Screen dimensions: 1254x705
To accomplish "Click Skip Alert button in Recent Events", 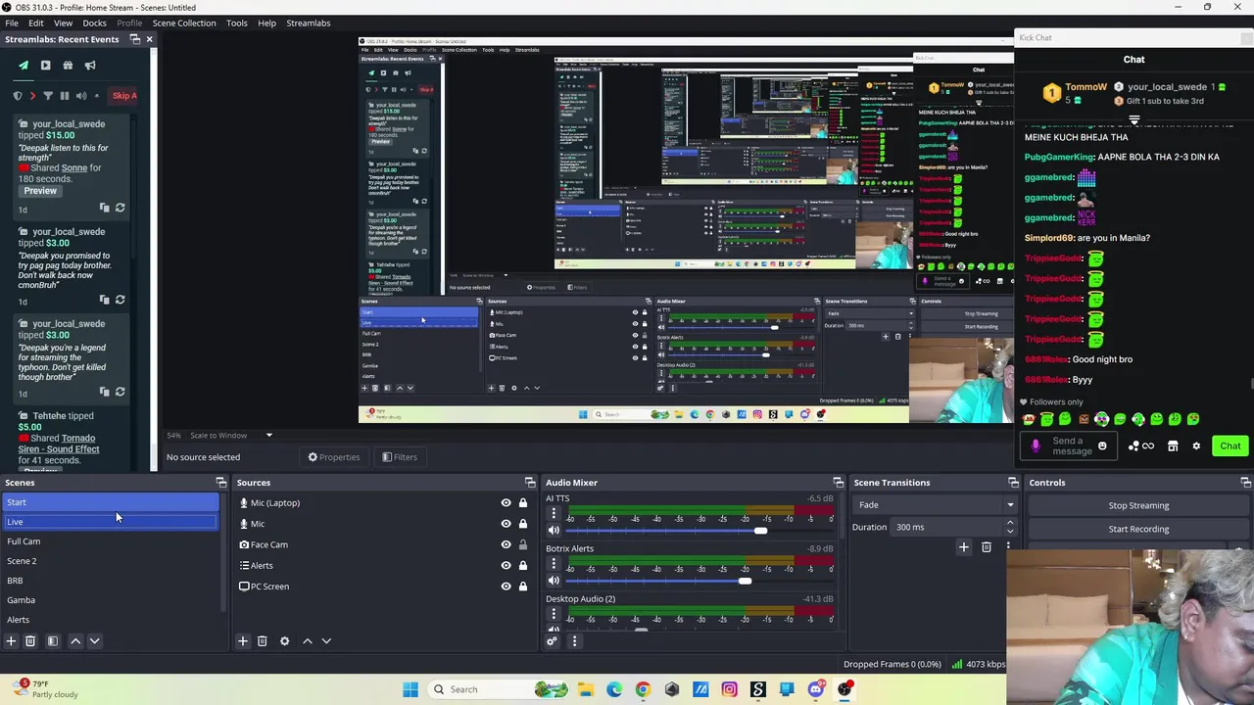I will point(124,96).
